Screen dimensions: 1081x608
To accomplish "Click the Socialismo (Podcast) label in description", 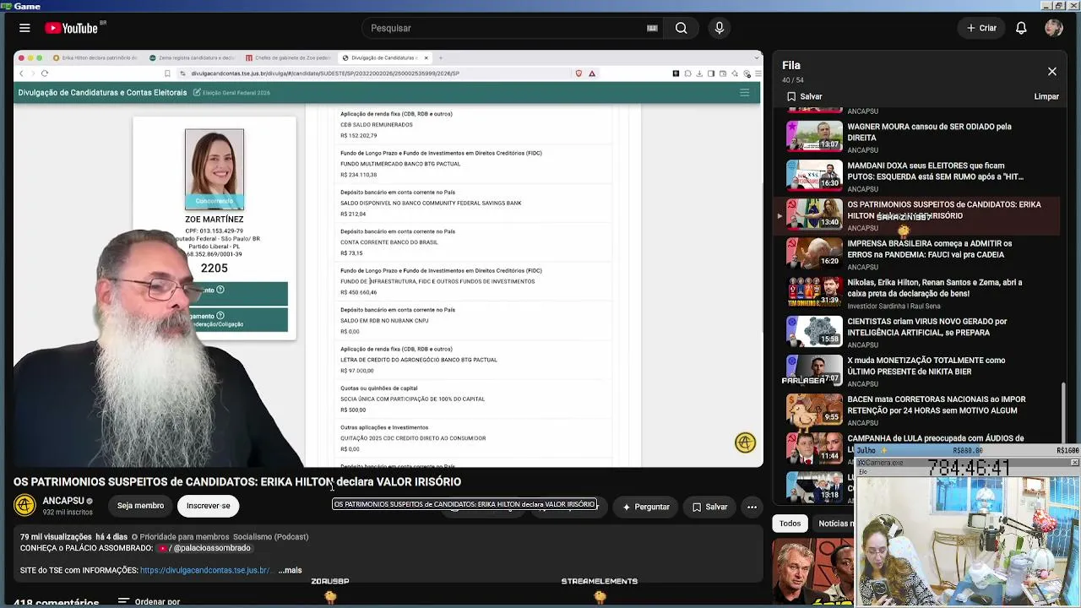I will (x=270, y=537).
